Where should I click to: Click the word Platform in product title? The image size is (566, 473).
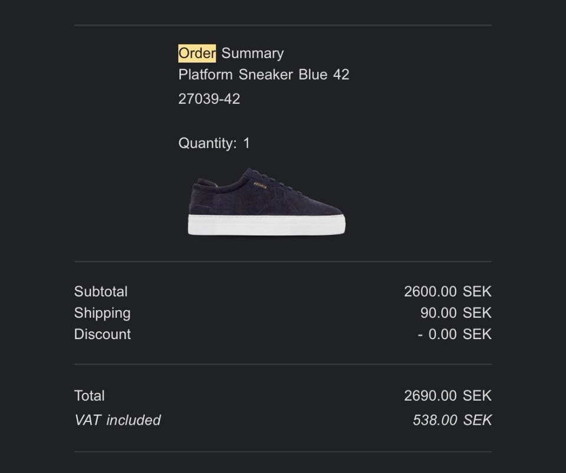coord(206,75)
